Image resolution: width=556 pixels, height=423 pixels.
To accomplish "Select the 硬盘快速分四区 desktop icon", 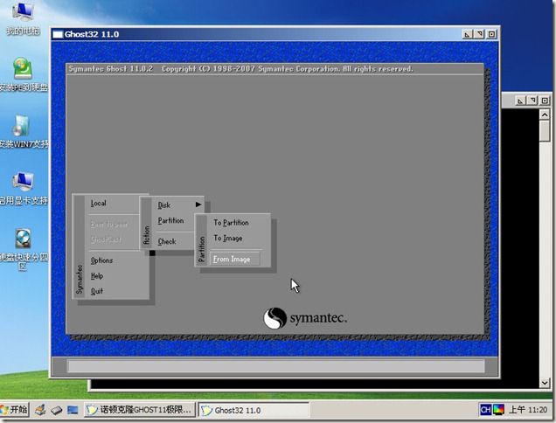I will pyautogui.click(x=24, y=249).
